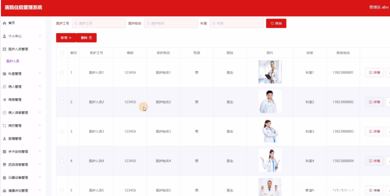Focus the 医护姓名 search field

[x=171, y=23]
